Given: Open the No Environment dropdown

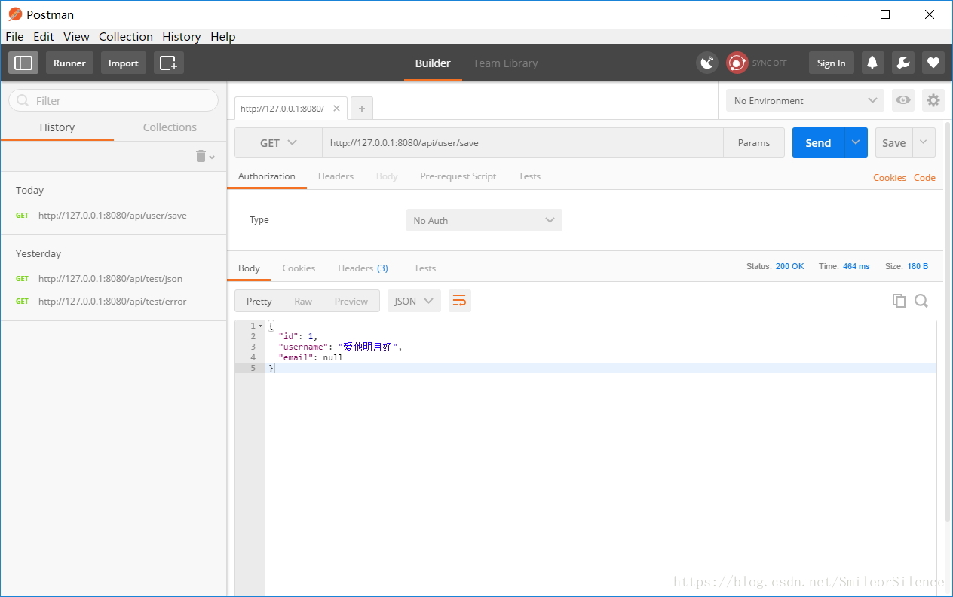Looking at the screenshot, I should [x=804, y=100].
